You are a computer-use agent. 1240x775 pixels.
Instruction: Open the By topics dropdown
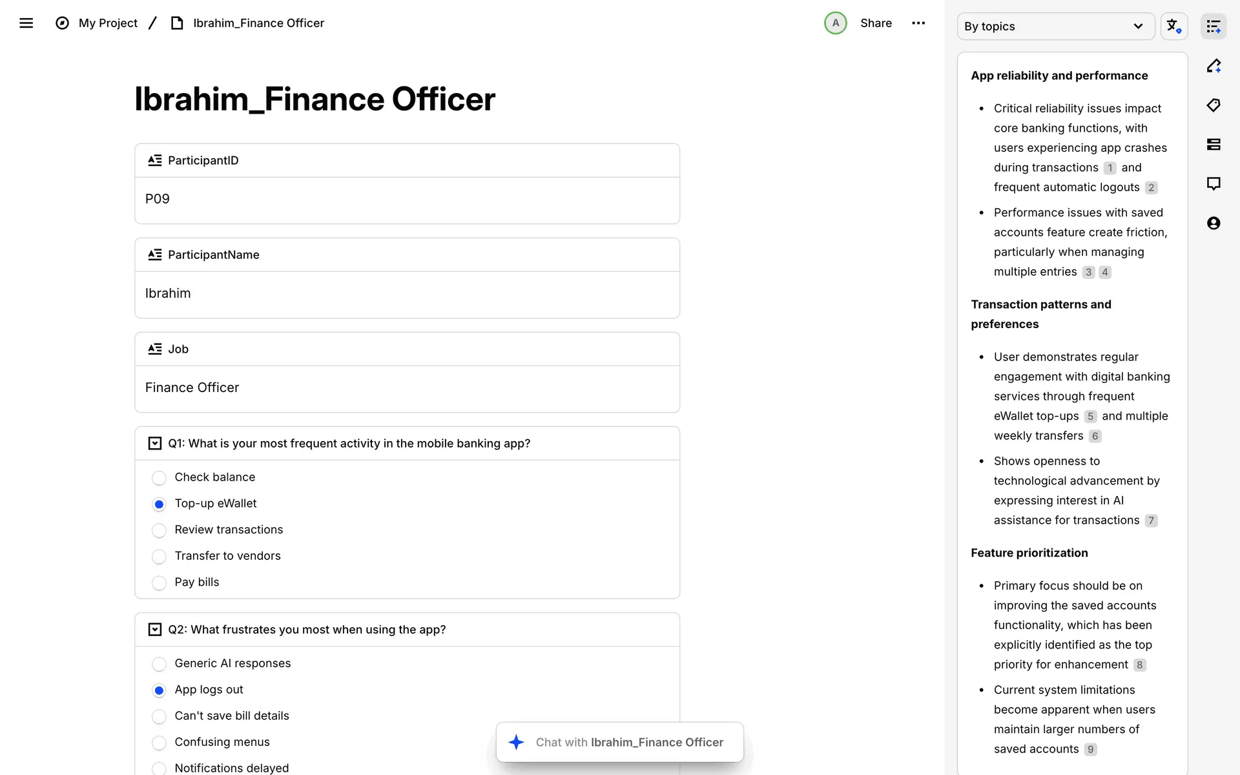pyautogui.click(x=1055, y=26)
